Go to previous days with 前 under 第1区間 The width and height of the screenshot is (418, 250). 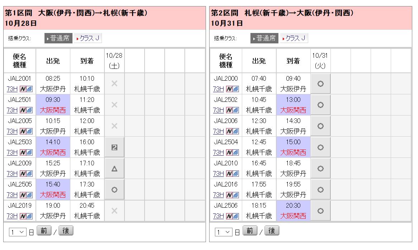44,231
